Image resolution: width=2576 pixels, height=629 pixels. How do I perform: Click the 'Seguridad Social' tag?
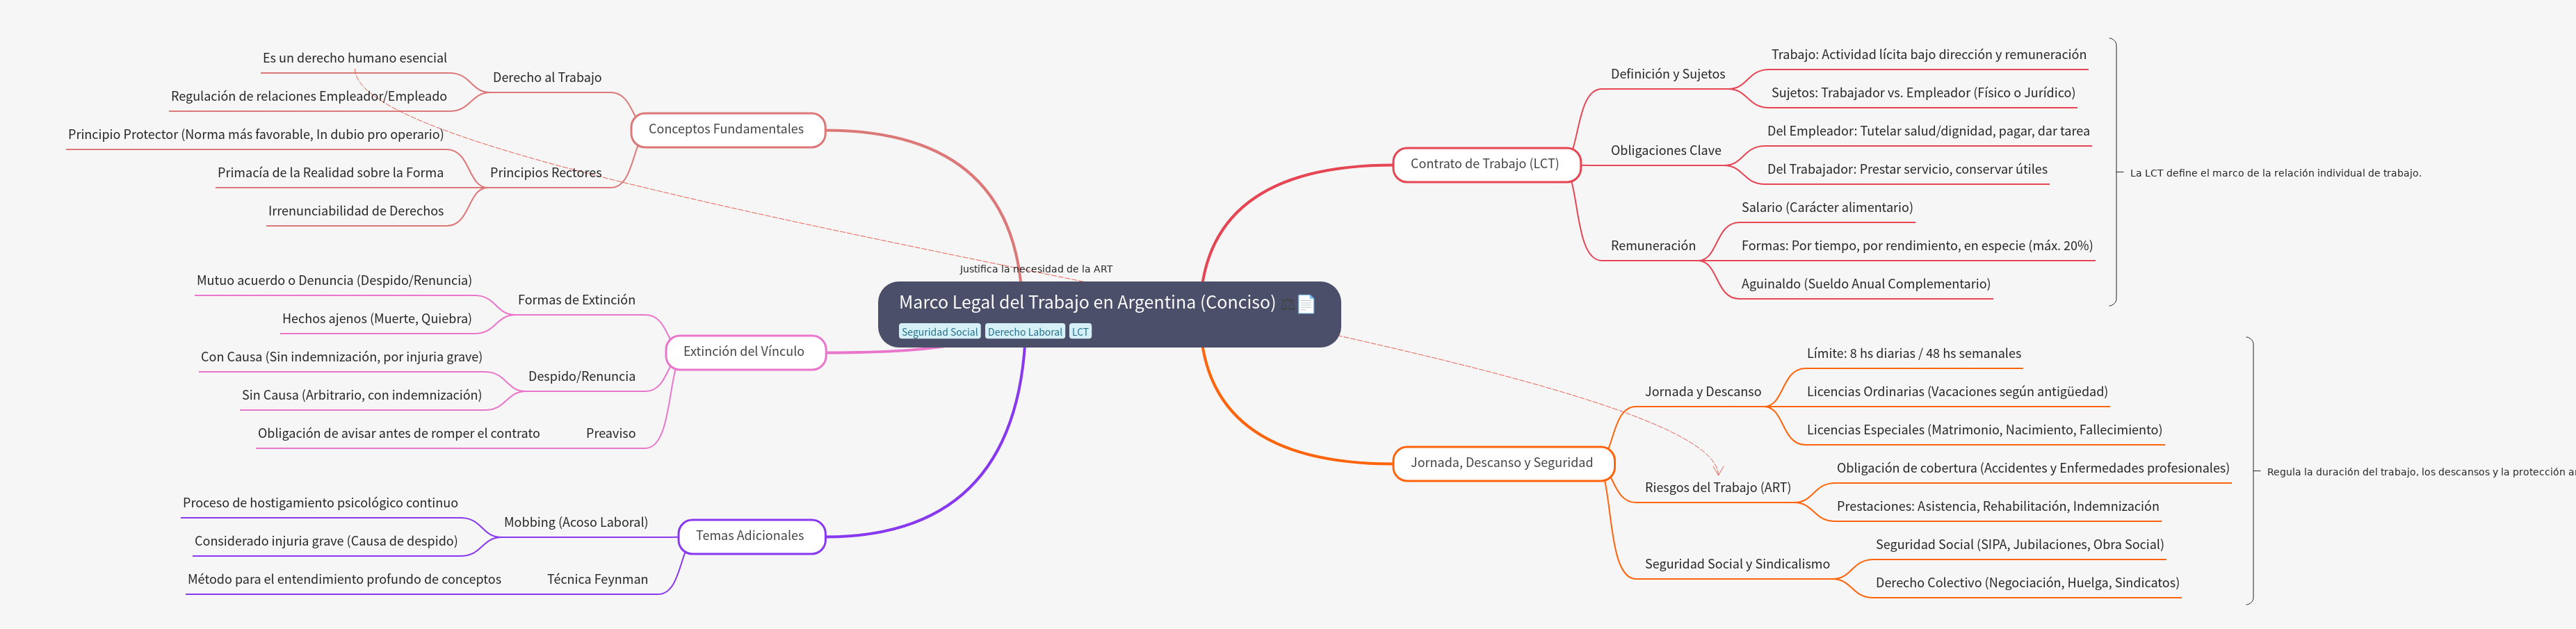(939, 332)
